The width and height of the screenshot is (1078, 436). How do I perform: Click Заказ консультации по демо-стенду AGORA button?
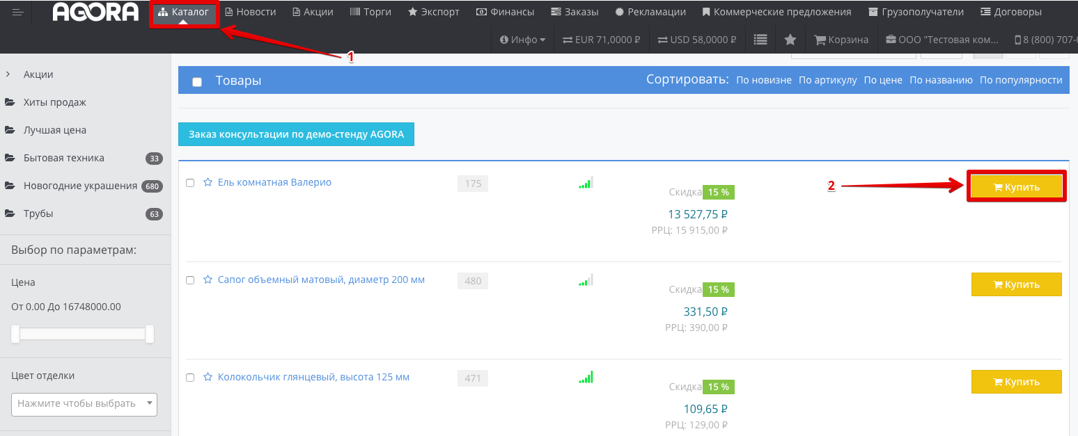(296, 134)
